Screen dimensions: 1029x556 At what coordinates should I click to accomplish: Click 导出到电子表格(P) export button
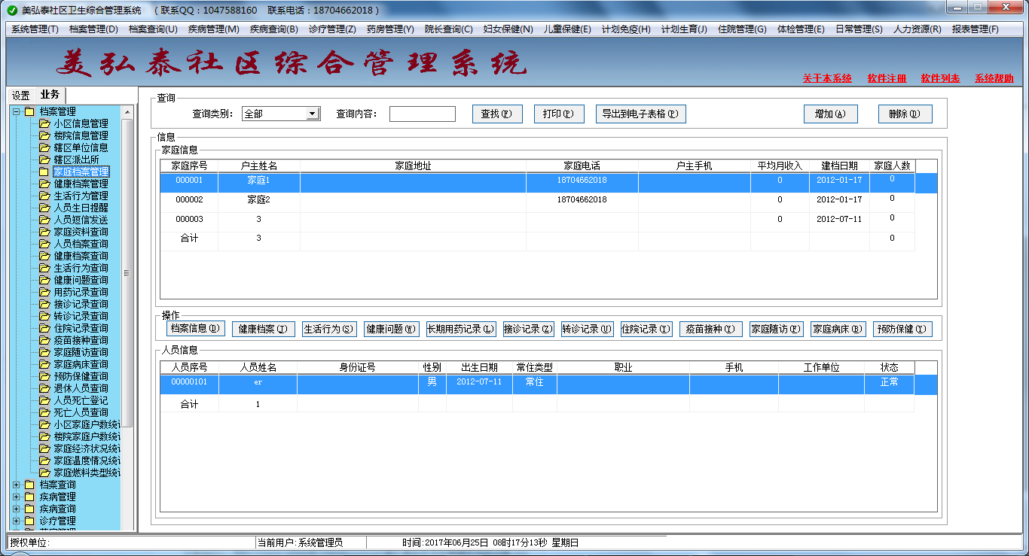coord(640,114)
